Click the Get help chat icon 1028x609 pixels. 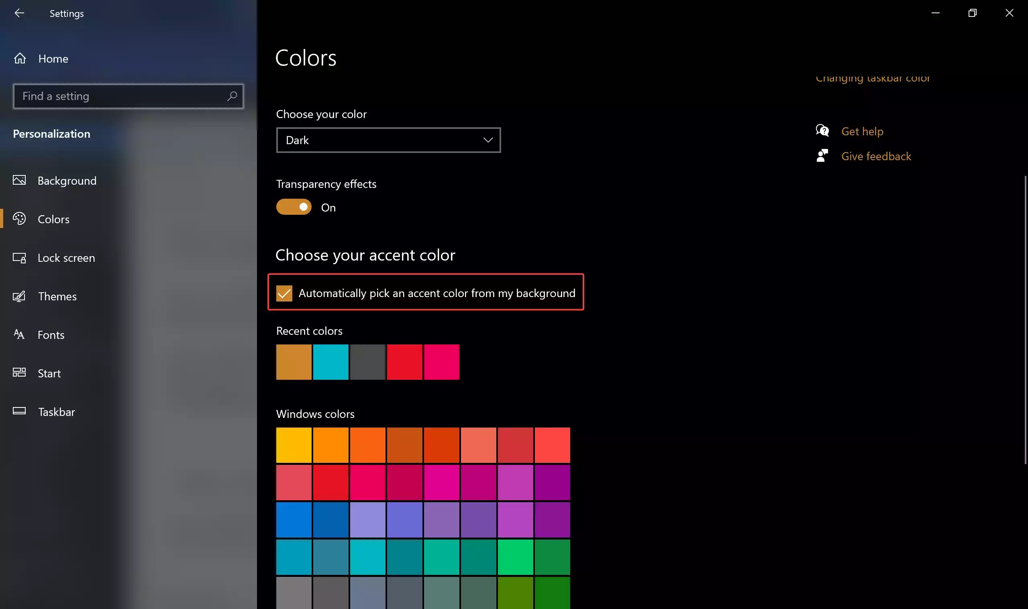pos(823,130)
